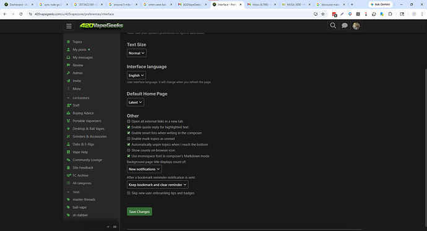Switch to the Dashboard browser tab
This screenshot has height=231, width=427.
point(19,4)
